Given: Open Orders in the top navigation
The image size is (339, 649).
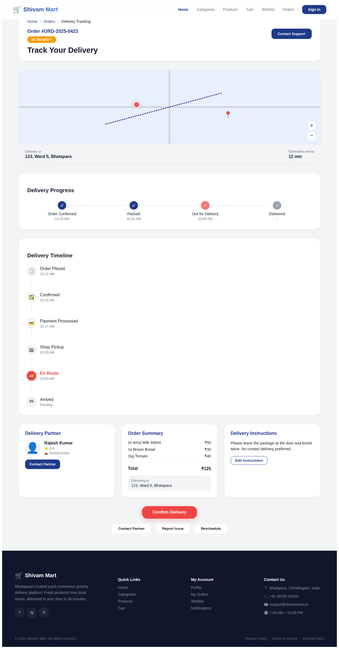Looking at the screenshot, I should click(x=289, y=10).
